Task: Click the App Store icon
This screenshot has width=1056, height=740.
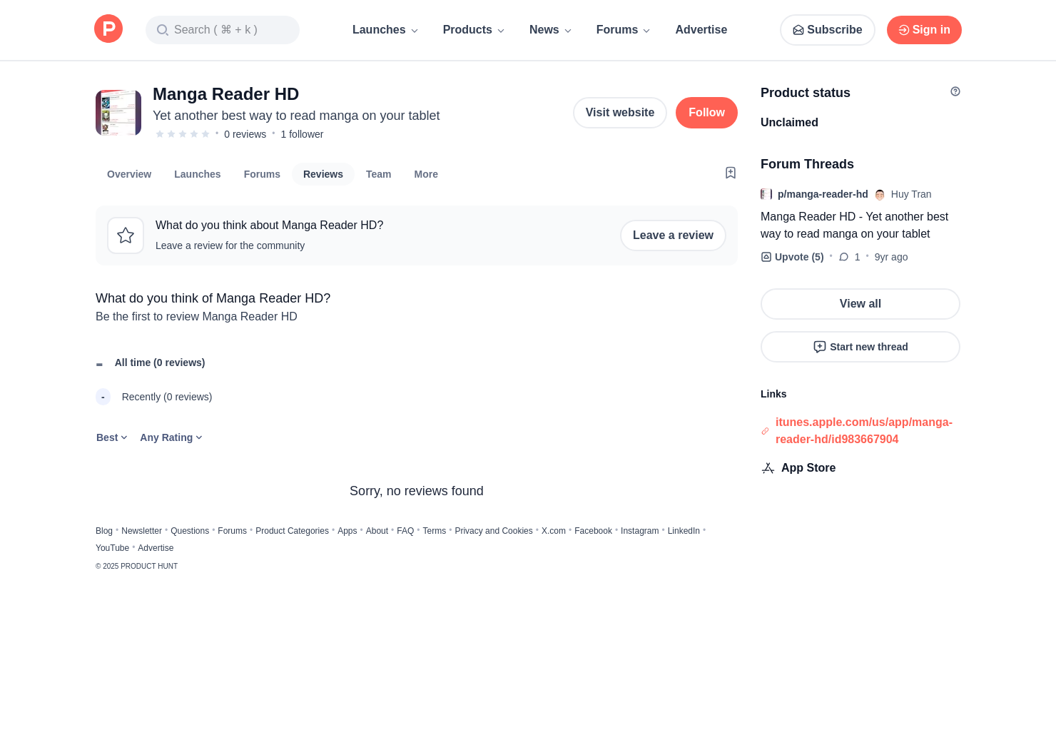Action: coord(768,468)
